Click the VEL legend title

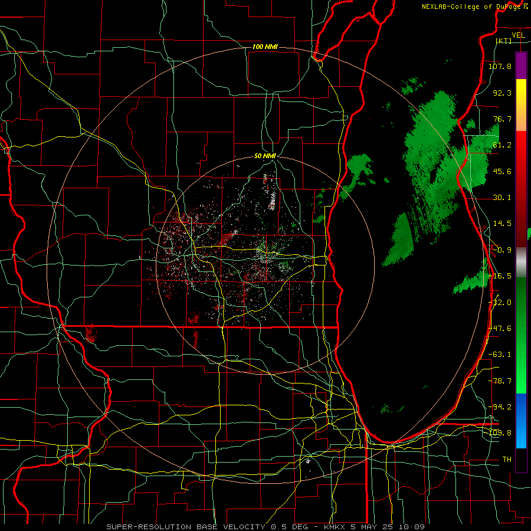point(518,35)
